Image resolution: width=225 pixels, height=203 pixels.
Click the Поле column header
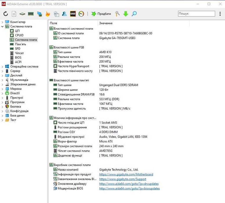pos(73,23)
